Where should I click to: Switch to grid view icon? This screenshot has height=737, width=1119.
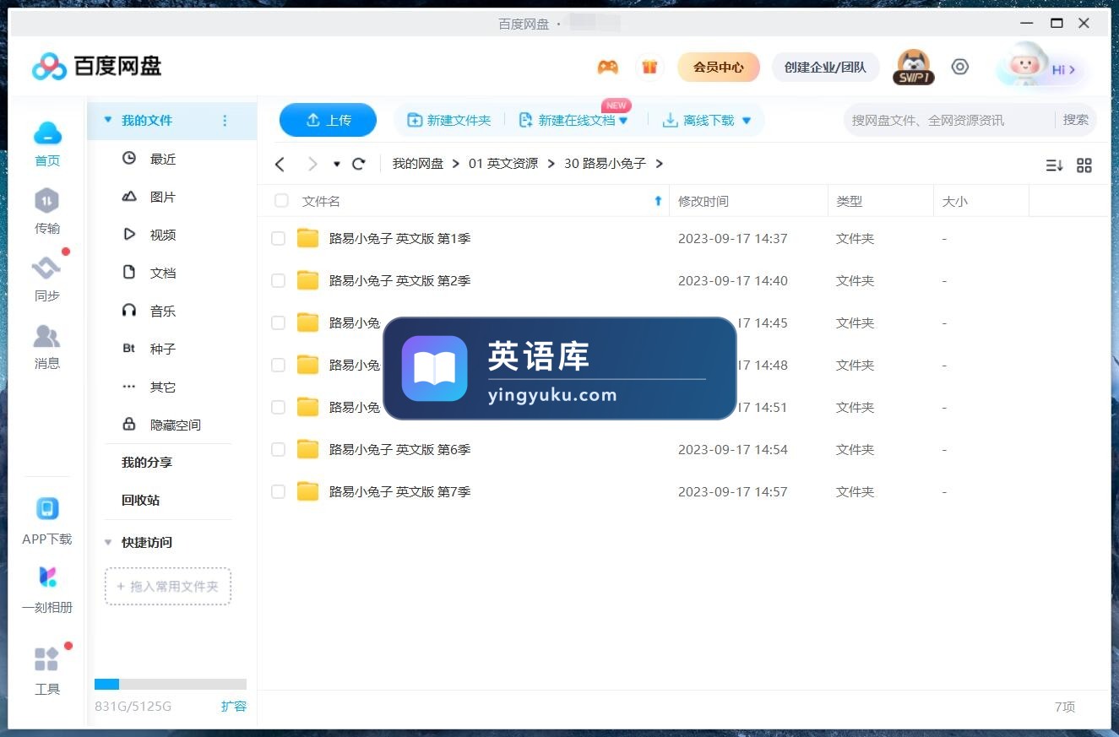(x=1084, y=165)
